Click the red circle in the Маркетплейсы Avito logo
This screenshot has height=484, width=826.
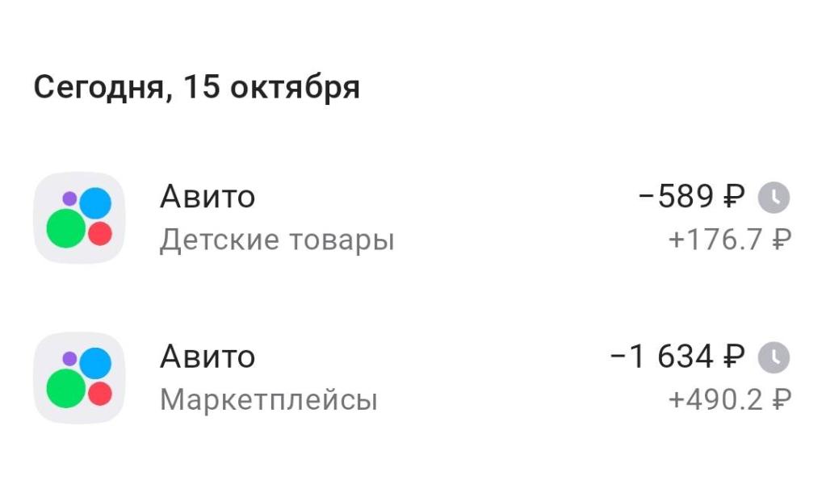point(100,394)
